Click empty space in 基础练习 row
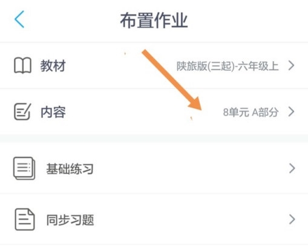This screenshot has width=308, height=248. pyautogui.click(x=189, y=168)
